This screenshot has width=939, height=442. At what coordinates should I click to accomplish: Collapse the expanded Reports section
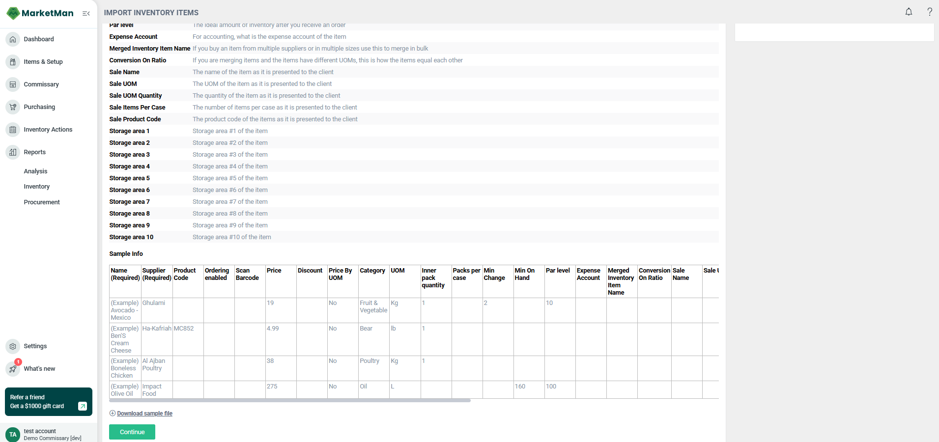click(x=34, y=152)
